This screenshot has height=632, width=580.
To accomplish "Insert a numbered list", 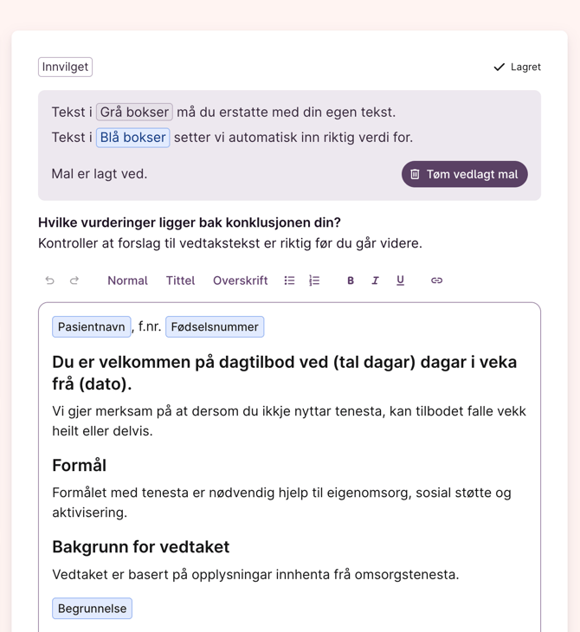I will point(314,281).
